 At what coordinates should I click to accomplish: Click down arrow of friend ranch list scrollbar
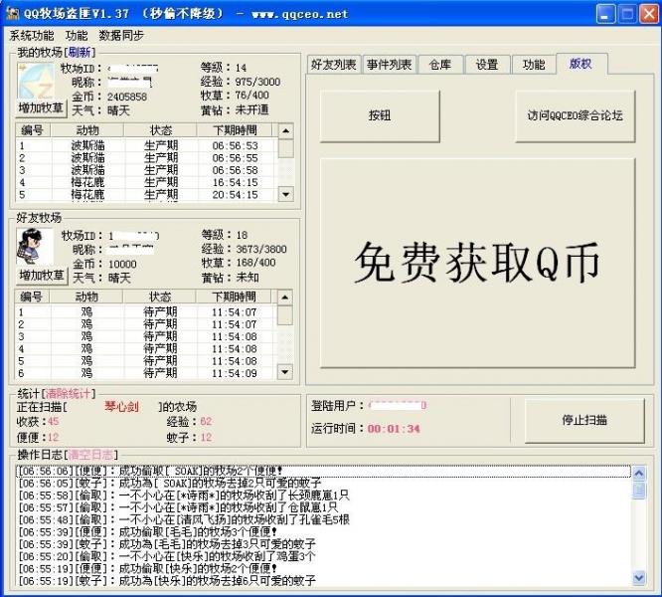point(285,372)
